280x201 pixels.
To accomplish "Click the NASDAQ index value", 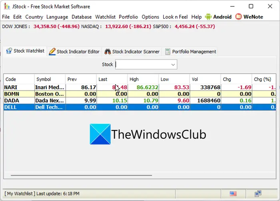I will pos(128,27).
